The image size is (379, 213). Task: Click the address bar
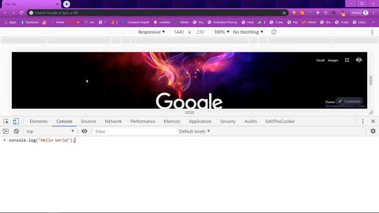(158, 13)
